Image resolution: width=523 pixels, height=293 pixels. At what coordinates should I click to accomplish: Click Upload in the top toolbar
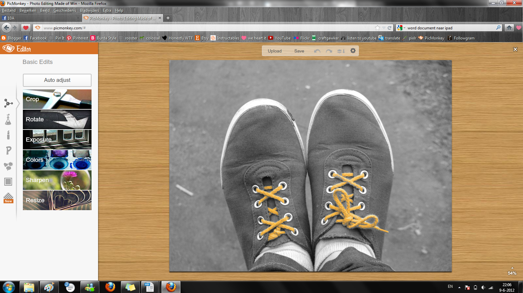pos(275,51)
